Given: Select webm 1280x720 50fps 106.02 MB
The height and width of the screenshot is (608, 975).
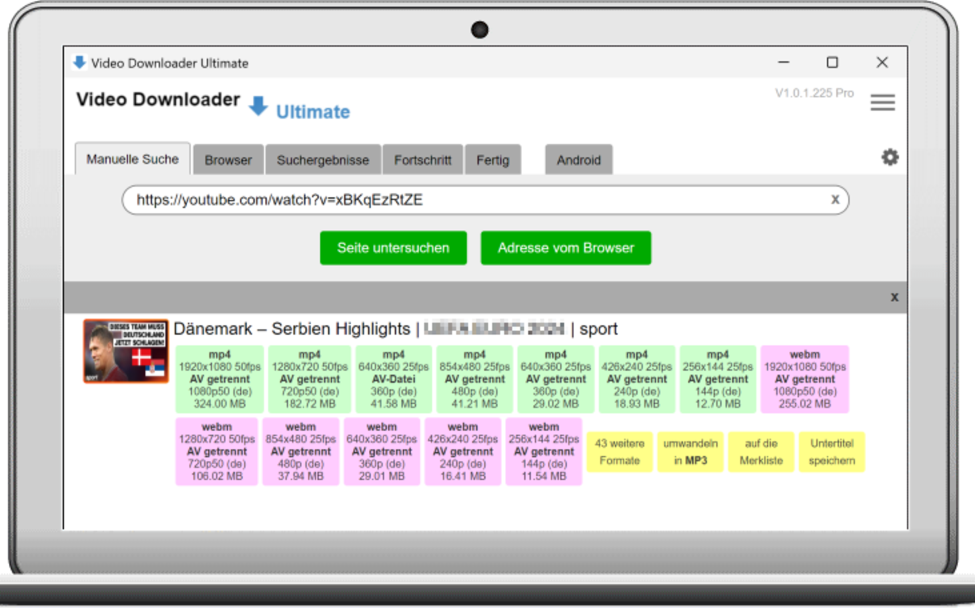Looking at the screenshot, I should [217, 451].
